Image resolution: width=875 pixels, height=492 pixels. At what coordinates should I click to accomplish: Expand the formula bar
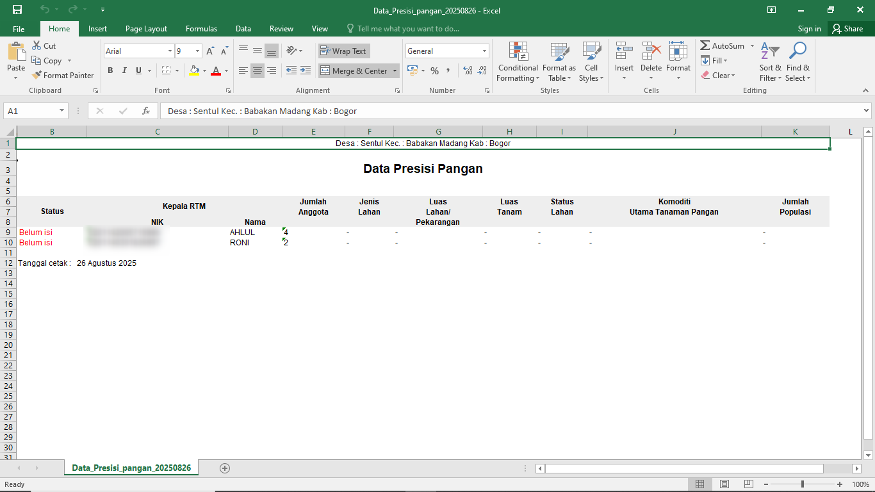click(x=867, y=111)
